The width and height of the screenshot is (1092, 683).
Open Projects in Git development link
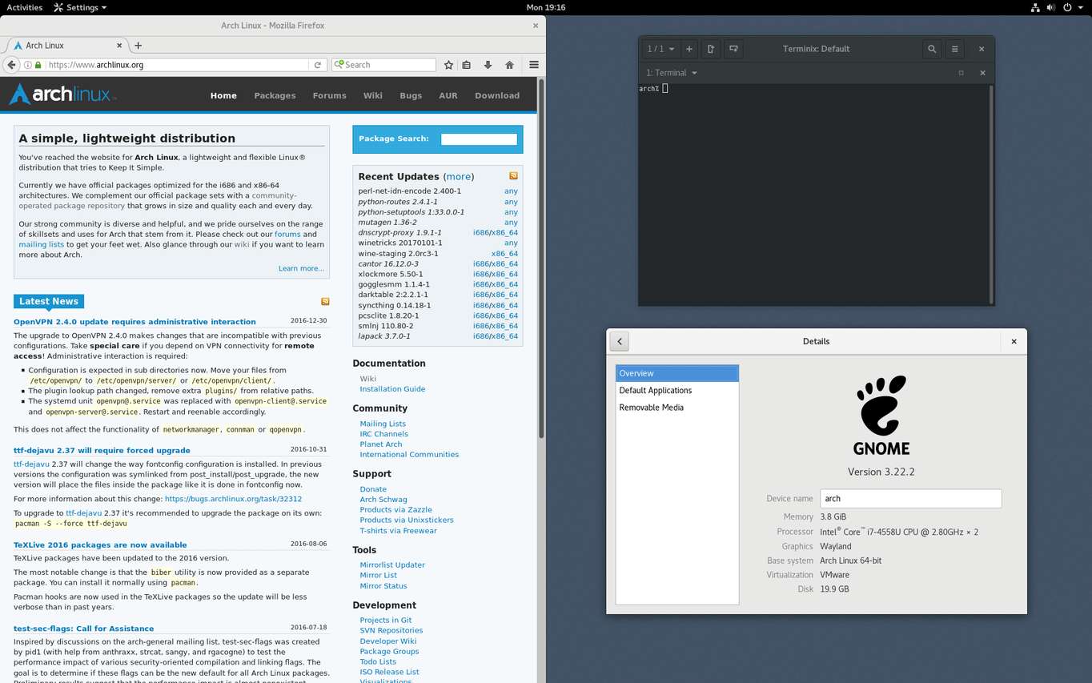click(386, 620)
